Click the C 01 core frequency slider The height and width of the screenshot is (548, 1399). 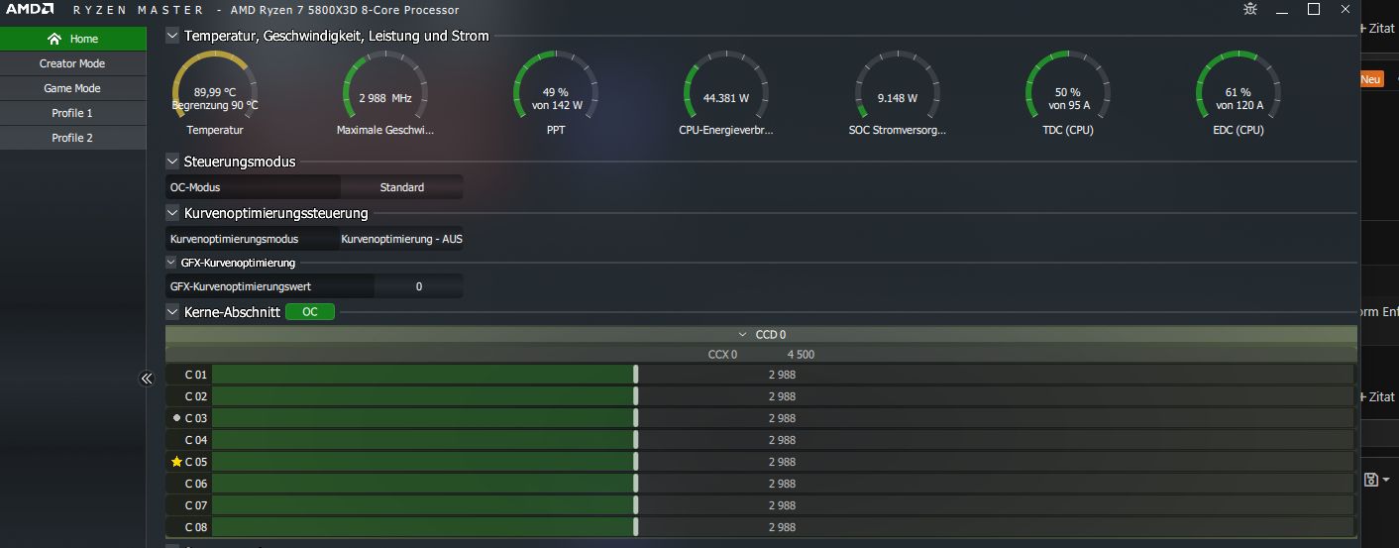pyautogui.click(x=783, y=375)
